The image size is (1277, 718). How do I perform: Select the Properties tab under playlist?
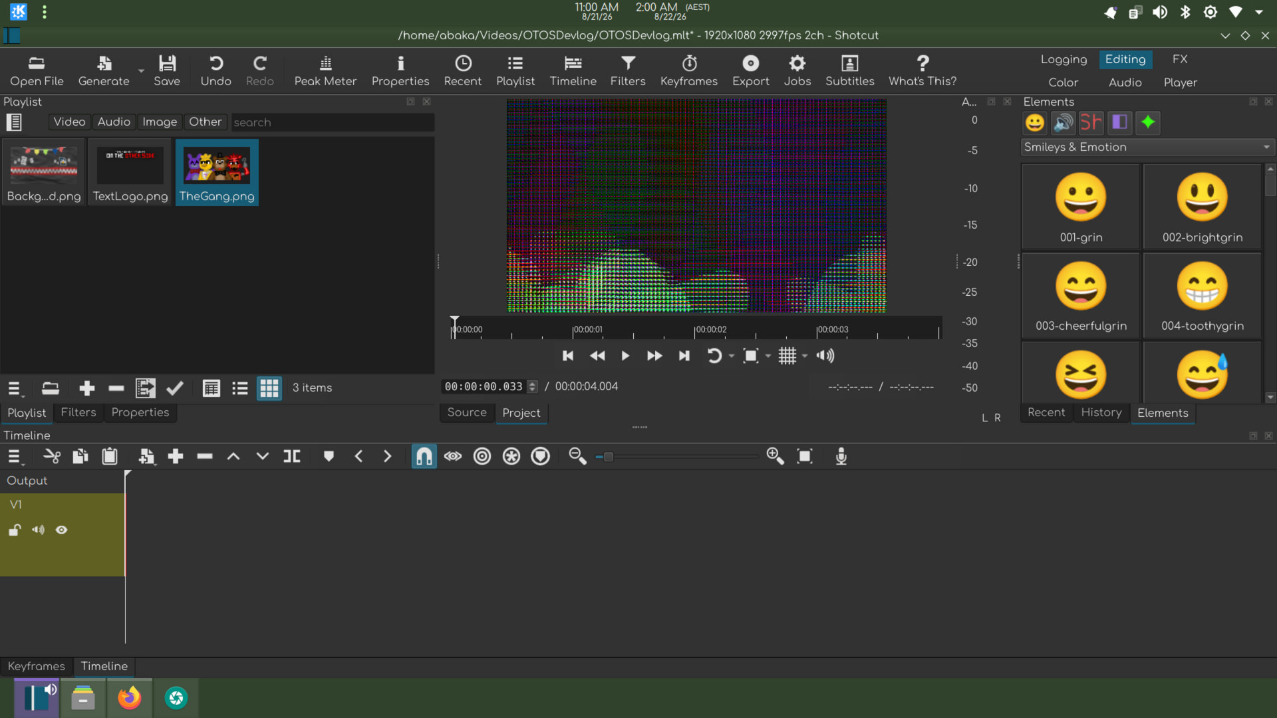click(x=140, y=412)
